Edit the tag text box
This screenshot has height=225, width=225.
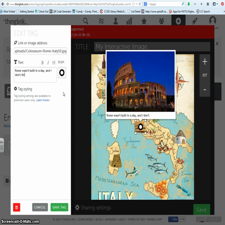[35, 75]
